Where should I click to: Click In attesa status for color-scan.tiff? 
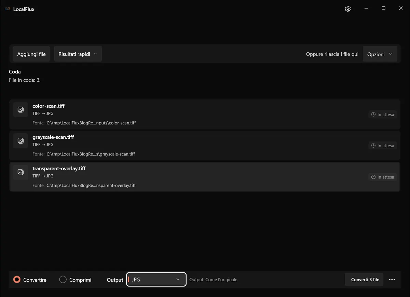(383, 114)
